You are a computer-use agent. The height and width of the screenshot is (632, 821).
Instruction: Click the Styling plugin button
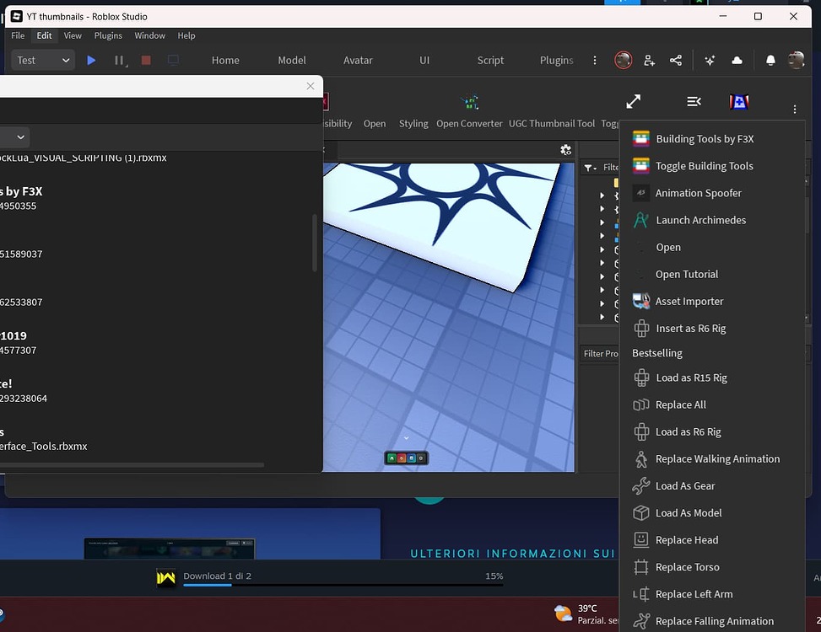click(x=413, y=123)
